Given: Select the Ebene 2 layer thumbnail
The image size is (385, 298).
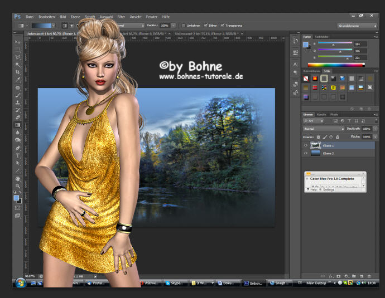Looking at the screenshot, I should pyautogui.click(x=316, y=153).
